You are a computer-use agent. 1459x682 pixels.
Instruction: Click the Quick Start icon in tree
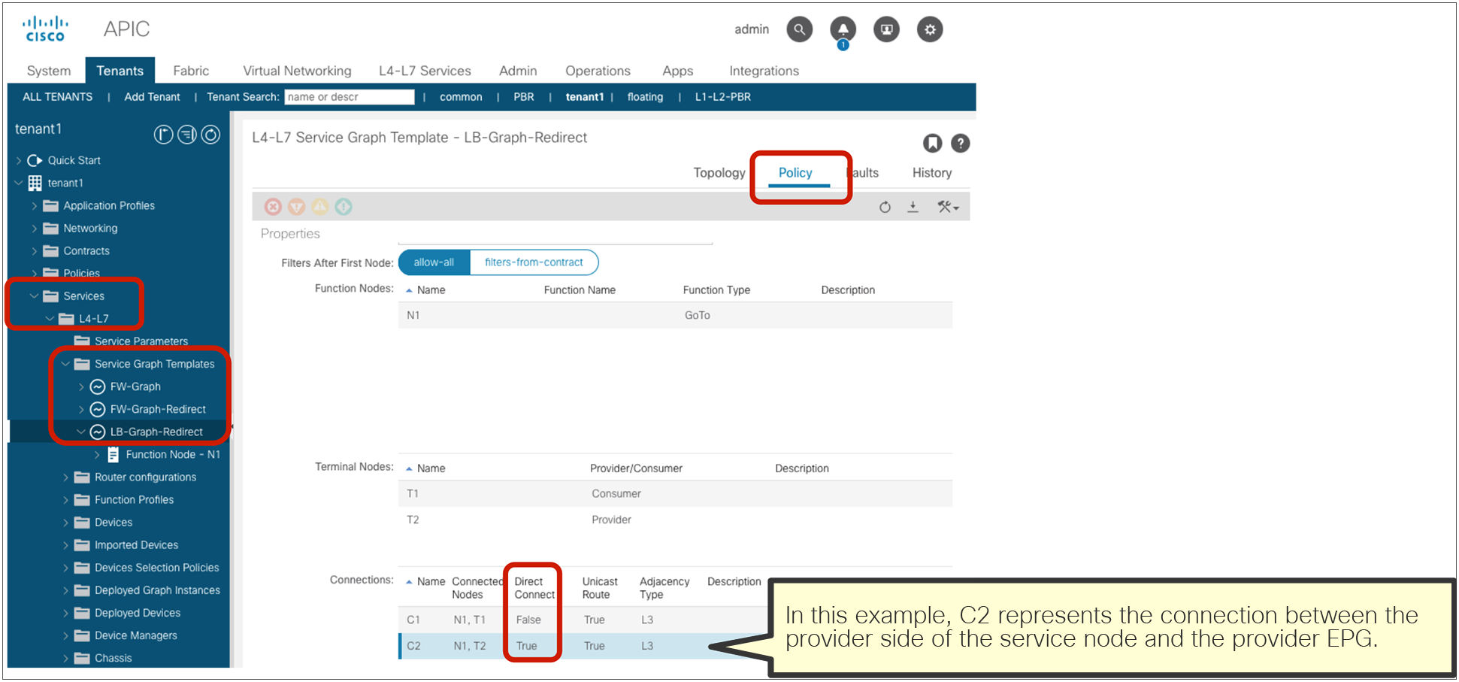coord(35,160)
